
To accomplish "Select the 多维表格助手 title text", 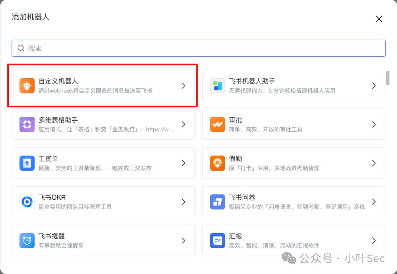I will (x=58, y=120).
